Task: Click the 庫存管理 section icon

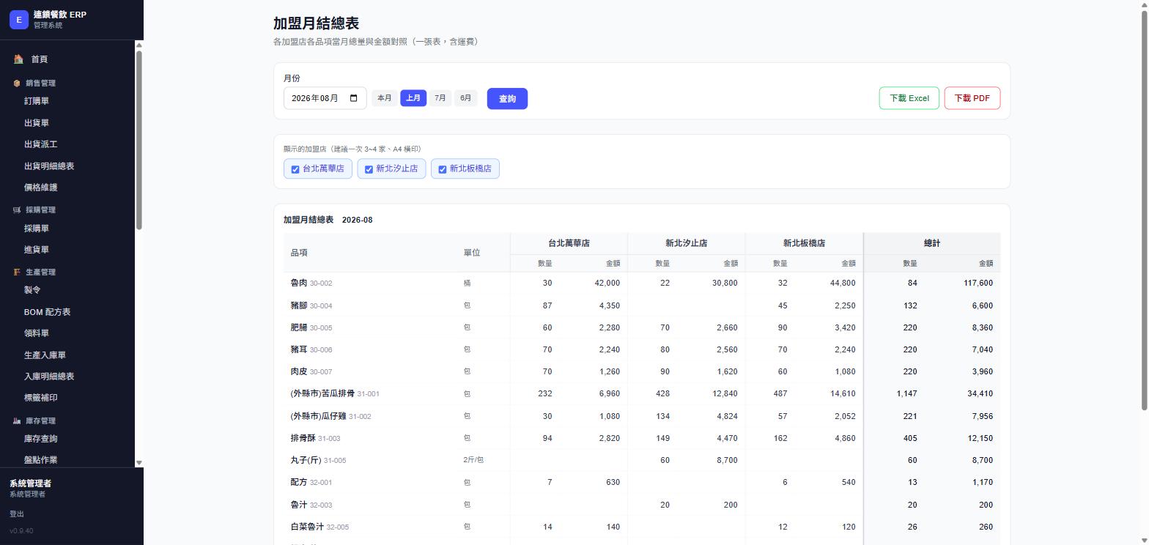Action: (17, 421)
